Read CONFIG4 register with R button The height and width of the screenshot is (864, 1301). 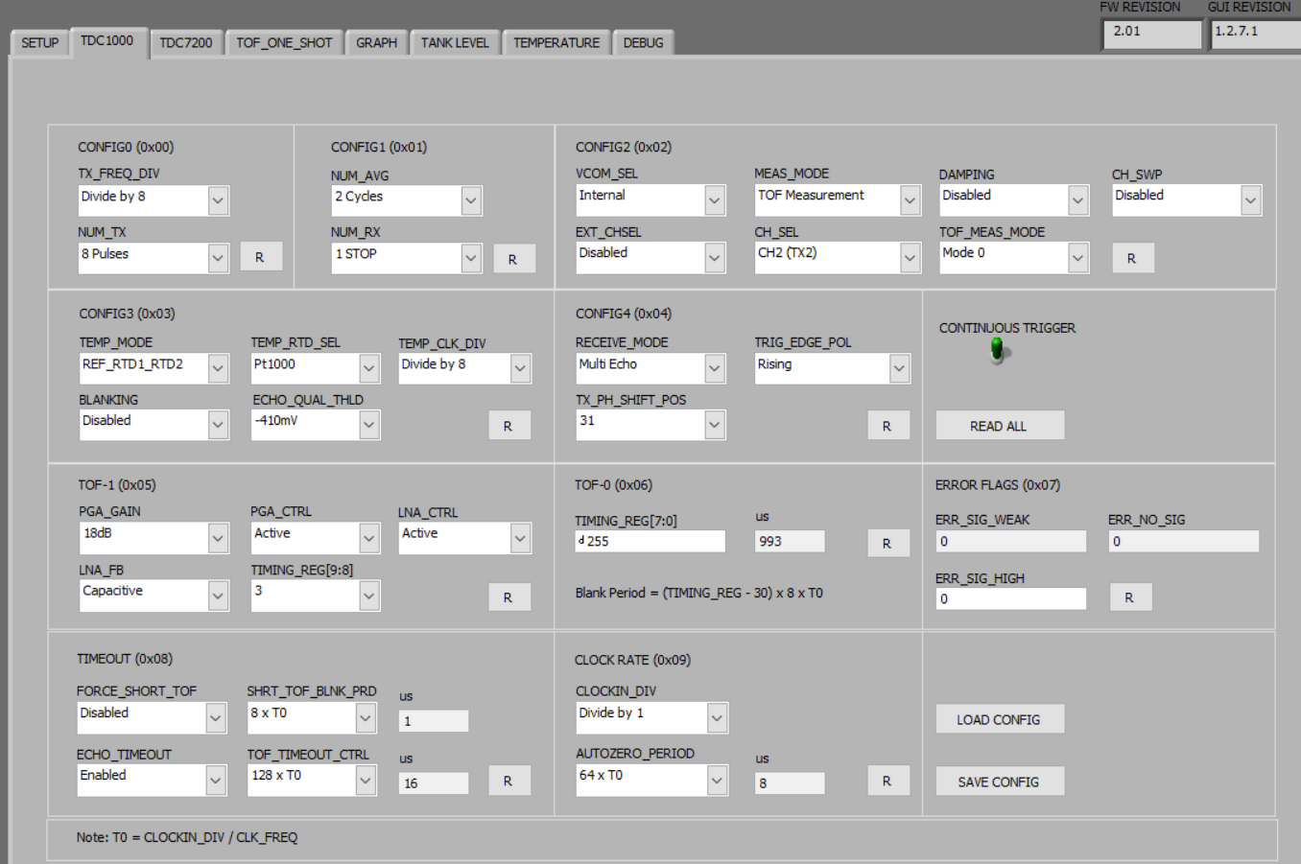[x=887, y=426]
